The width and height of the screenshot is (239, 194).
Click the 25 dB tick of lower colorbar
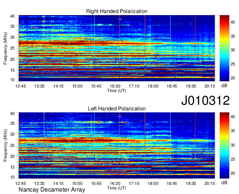pyautogui.click(x=233, y=159)
